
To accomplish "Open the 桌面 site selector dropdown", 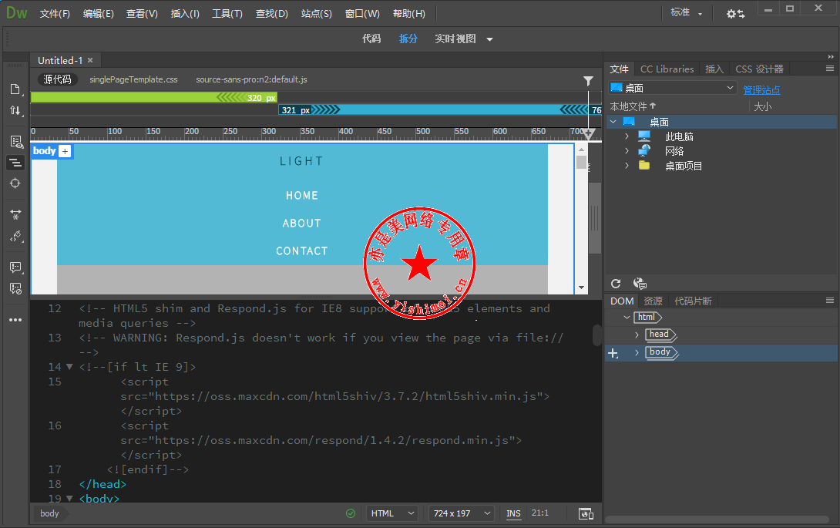I will point(672,88).
